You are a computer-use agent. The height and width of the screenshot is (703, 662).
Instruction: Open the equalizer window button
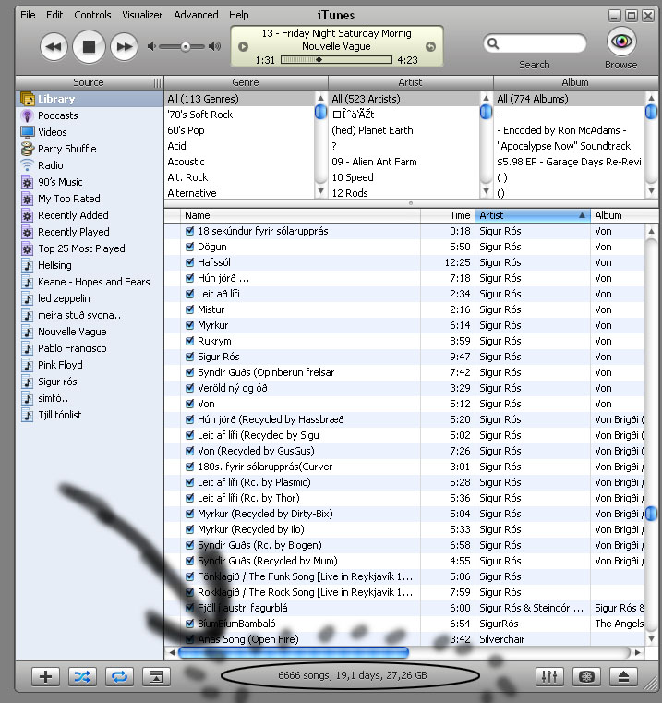click(549, 676)
